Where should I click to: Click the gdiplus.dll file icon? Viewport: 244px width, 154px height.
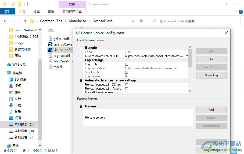click(50, 39)
